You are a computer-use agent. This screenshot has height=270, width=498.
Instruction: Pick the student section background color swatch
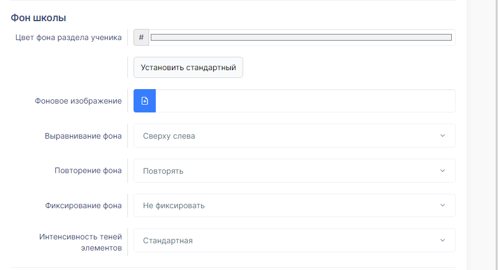click(x=301, y=37)
